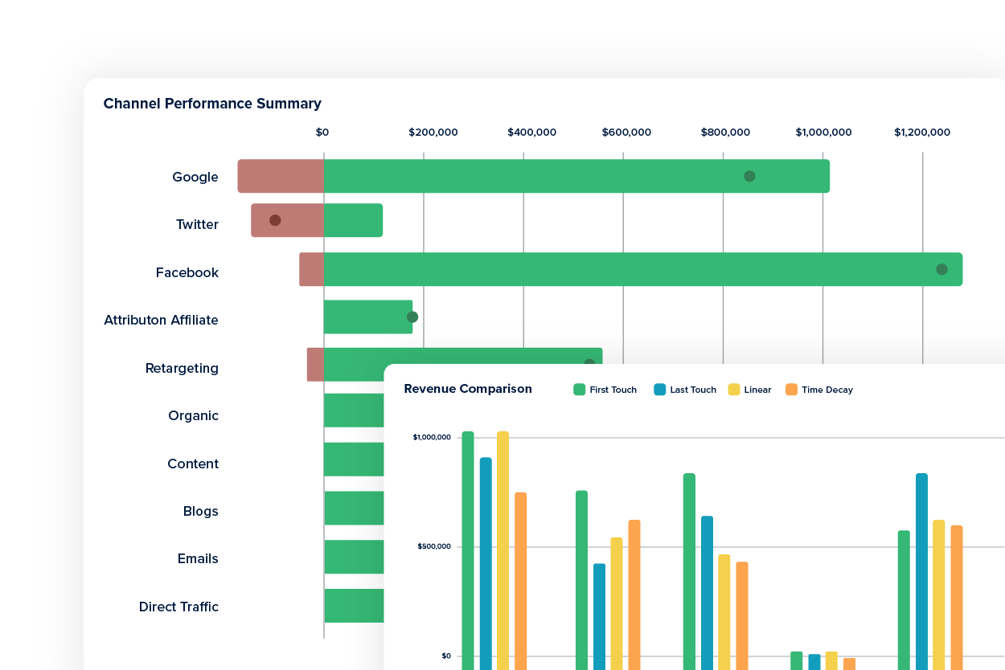Click the summary chart $0 axis label
The height and width of the screenshot is (670, 1005).
click(x=322, y=133)
